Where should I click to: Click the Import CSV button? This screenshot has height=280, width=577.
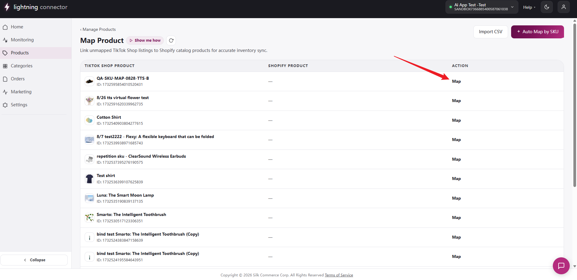pos(491,32)
